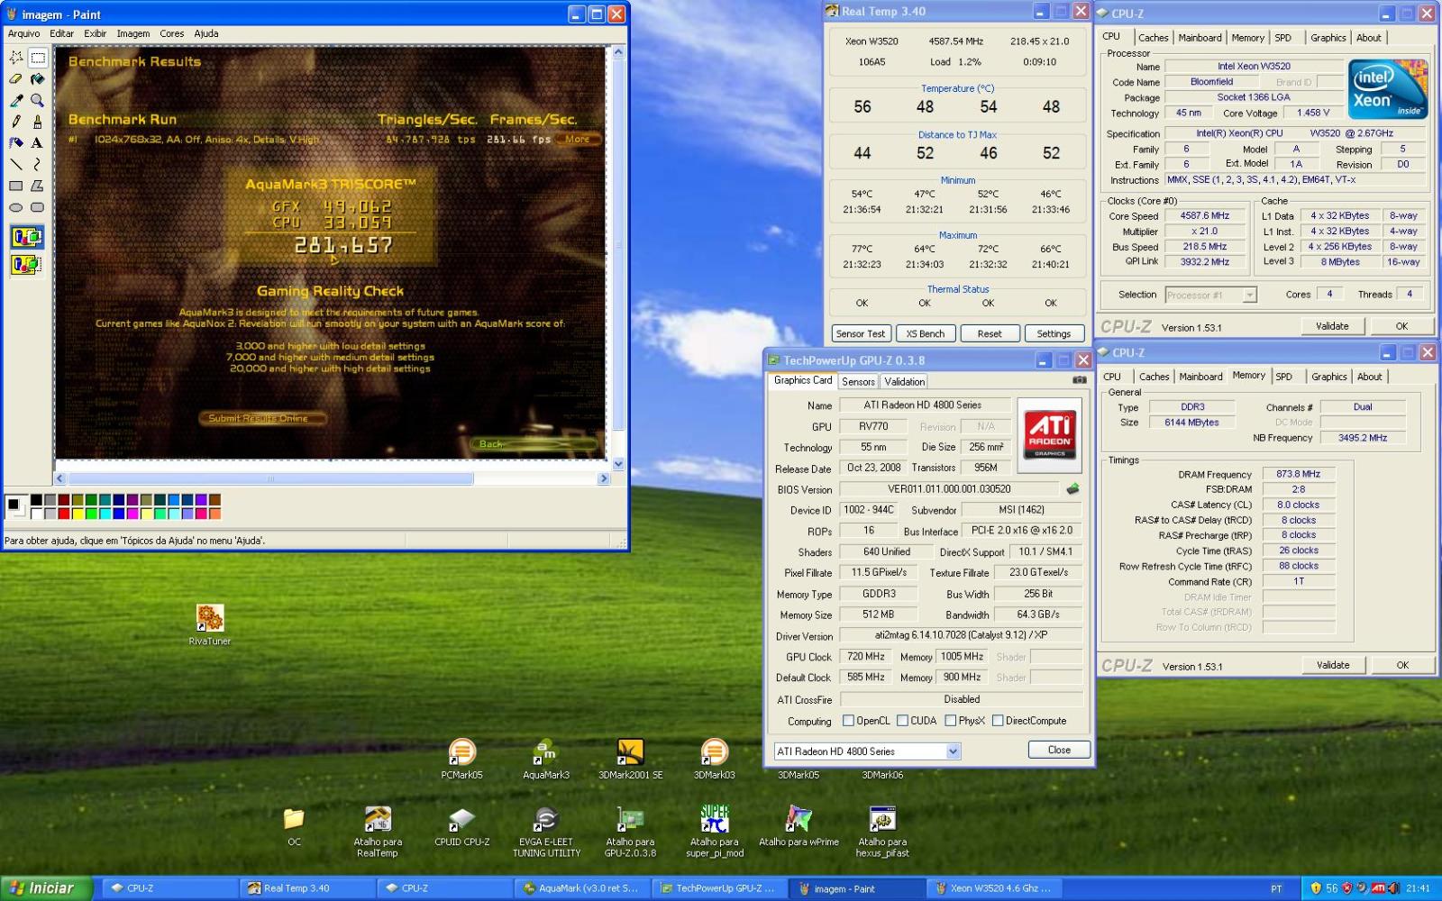Click the Sensor Test button in Real Temp

(x=861, y=333)
